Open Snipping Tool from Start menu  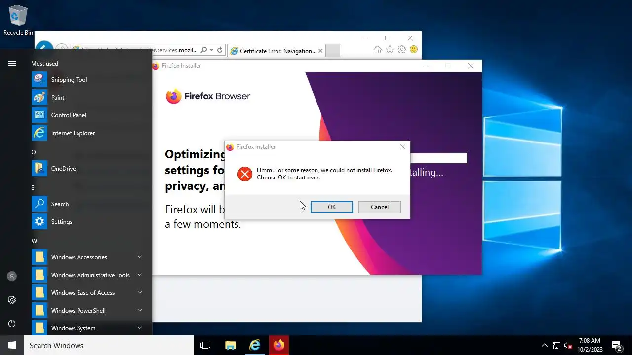[x=89, y=79]
